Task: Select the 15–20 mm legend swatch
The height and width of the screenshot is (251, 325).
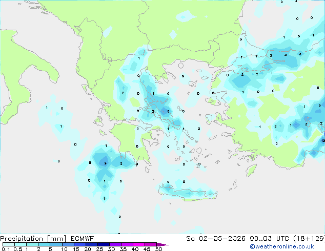Action: pyautogui.click(x=80, y=244)
